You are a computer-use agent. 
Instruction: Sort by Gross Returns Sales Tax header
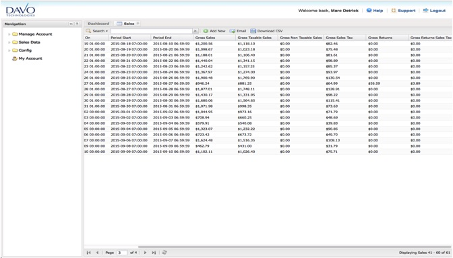[x=431, y=38]
